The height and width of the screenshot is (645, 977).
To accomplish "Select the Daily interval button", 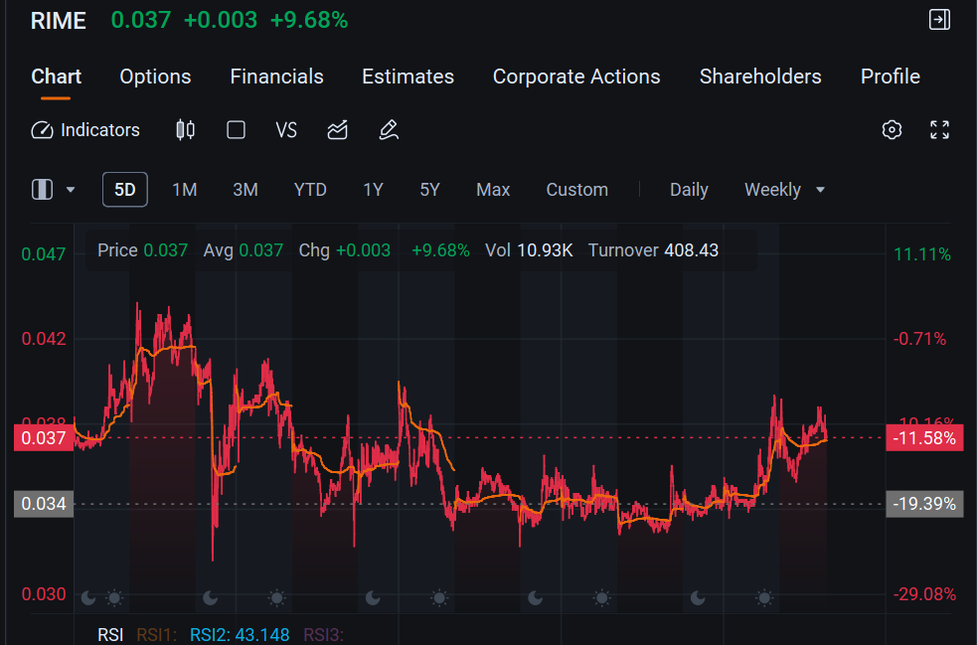I will click(689, 190).
